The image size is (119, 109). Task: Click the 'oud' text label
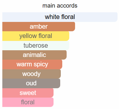click(31, 83)
